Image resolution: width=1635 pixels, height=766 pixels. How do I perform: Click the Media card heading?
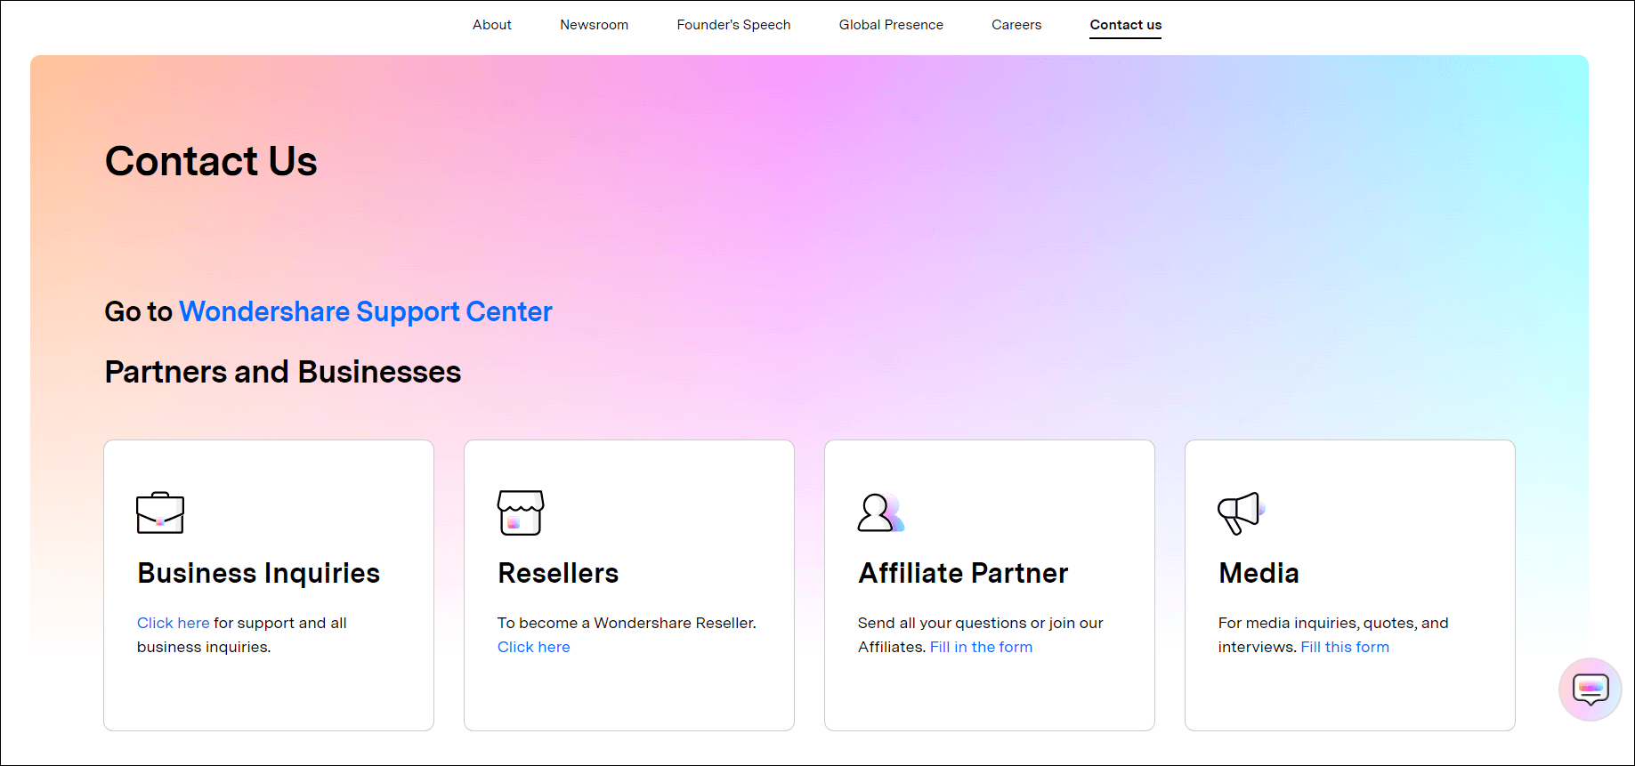click(1259, 574)
